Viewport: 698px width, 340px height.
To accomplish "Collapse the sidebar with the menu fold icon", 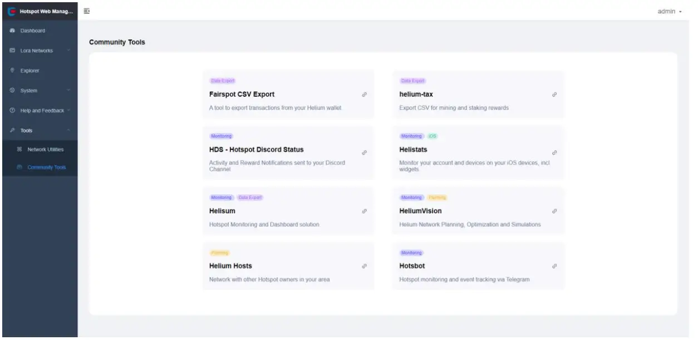I will pos(87,11).
